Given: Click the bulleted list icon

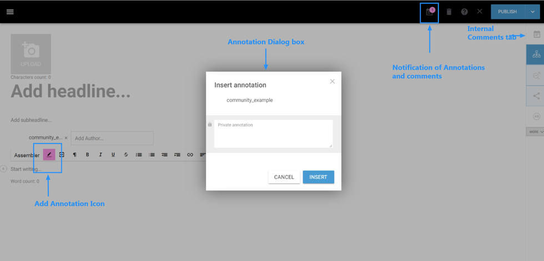Looking at the screenshot, I should pyautogui.click(x=139, y=155).
